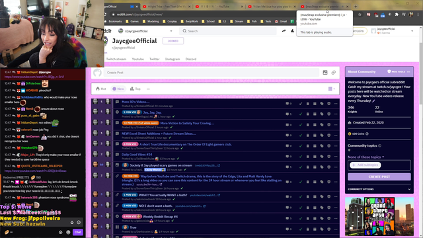Toggle approve checkmark on 'WHAT! You actually WANT a bath?' post
This screenshot has height=238, width=423.
(x=301, y=197)
